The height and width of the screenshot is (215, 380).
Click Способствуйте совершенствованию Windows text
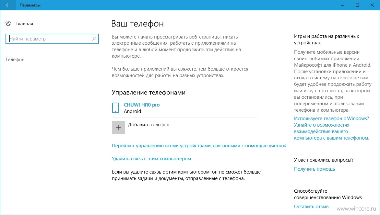(x=328, y=194)
